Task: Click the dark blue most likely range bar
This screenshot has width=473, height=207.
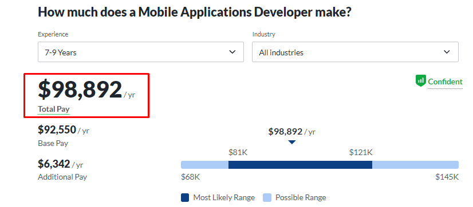Action: (300, 165)
